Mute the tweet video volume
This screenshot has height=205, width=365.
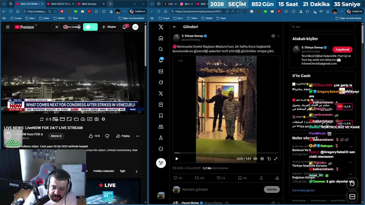(x=255, y=159)
